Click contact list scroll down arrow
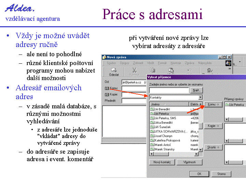 point(201,150)
